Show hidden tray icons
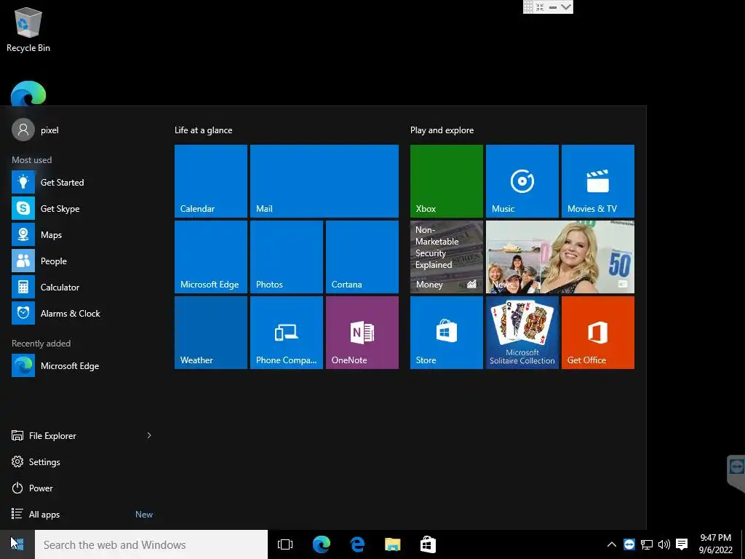The width and height of the screenshot is (745, 559). [611, 544]
